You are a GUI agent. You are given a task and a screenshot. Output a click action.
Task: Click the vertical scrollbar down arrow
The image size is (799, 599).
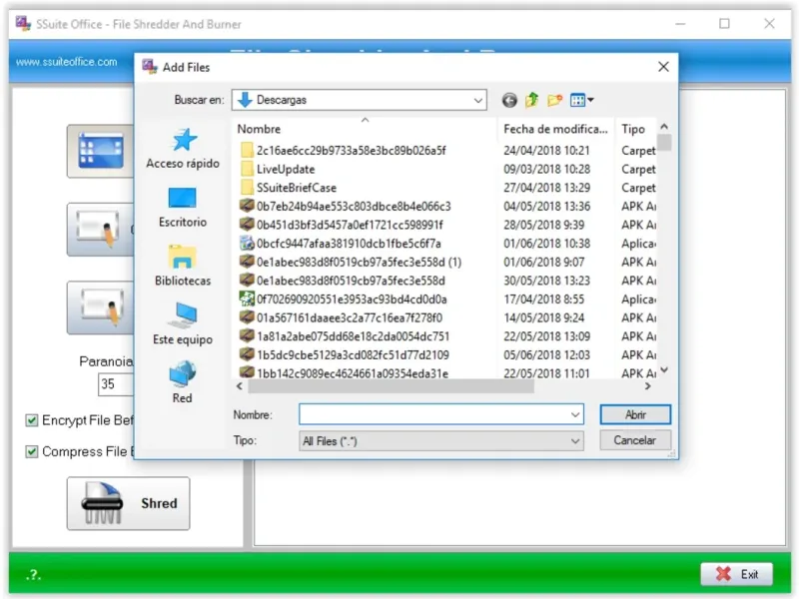pyautogui.click(x=664, y=369)
